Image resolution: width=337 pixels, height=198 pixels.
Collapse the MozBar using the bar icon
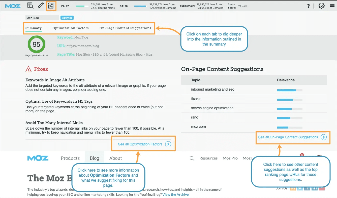(332, 6)
